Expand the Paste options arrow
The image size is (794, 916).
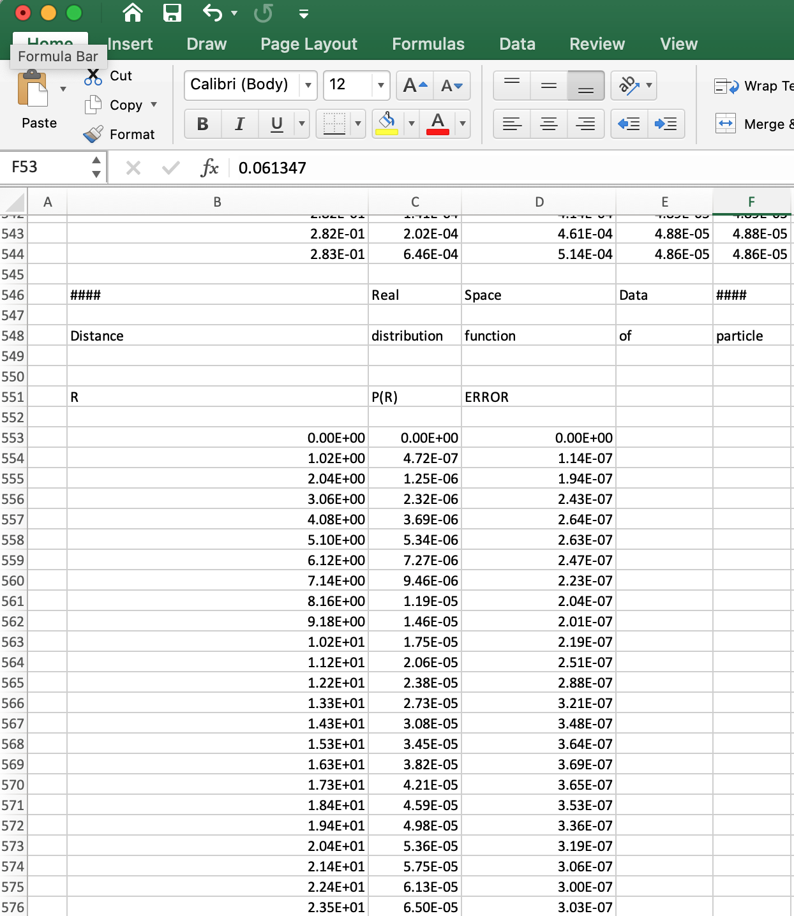point(63,89)
